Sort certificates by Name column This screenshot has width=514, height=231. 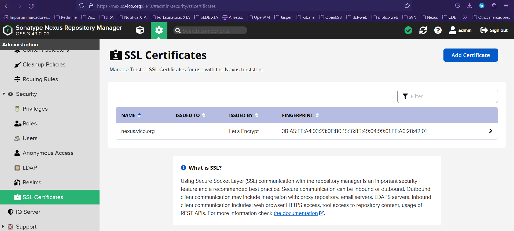[131, 115]
